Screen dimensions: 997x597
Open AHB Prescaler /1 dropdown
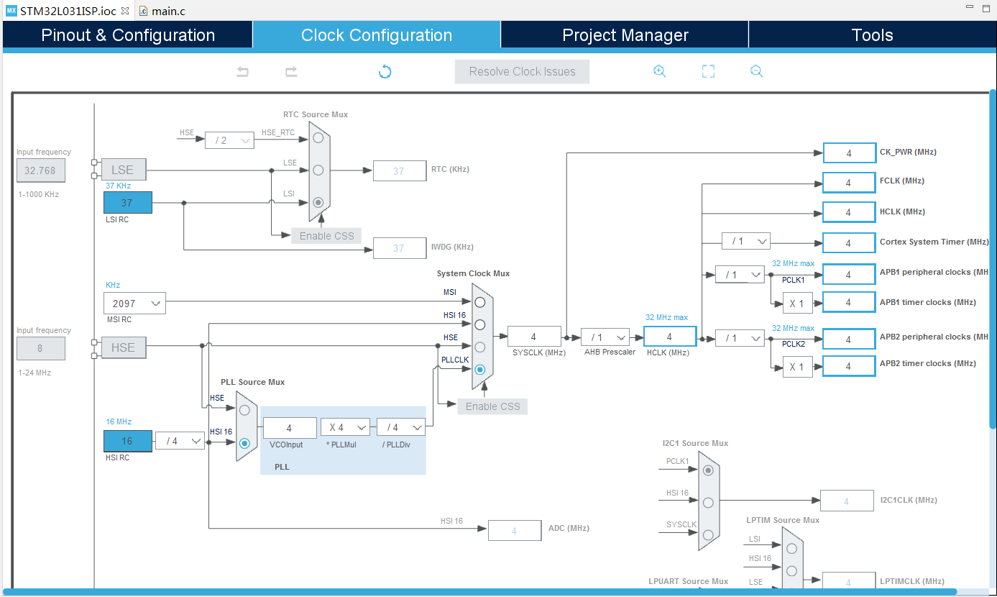click(x=605, y=337)
